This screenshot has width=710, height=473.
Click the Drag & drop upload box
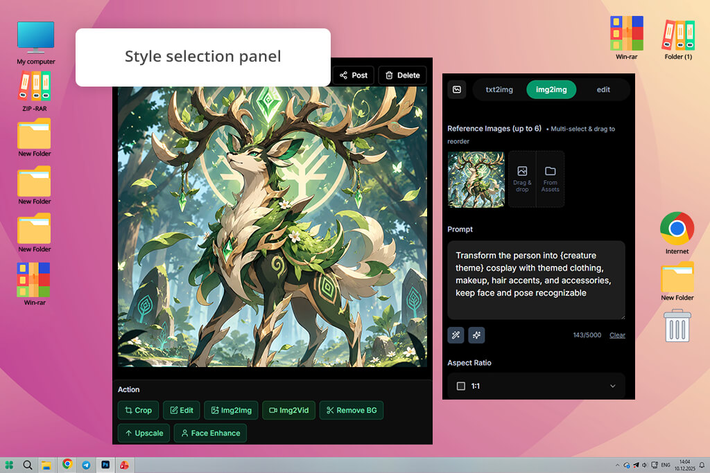coord(522,179)
